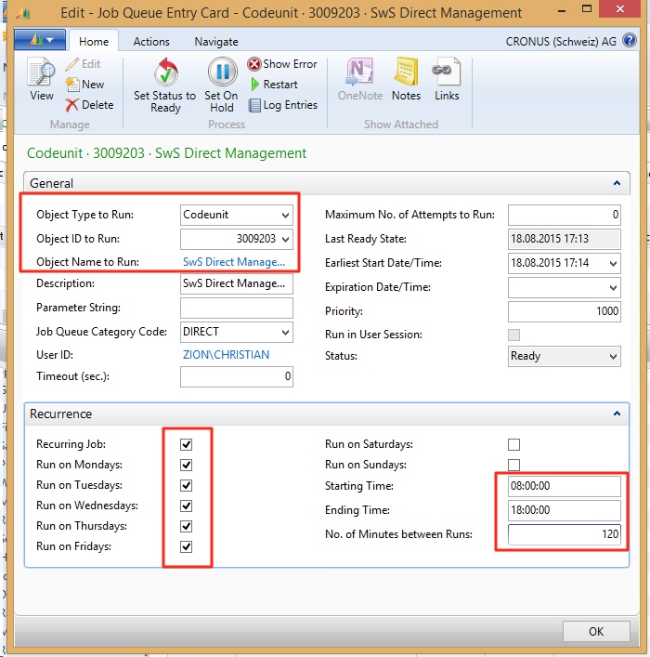Enable Run on Saturdays checkbox

pos(513,444)
